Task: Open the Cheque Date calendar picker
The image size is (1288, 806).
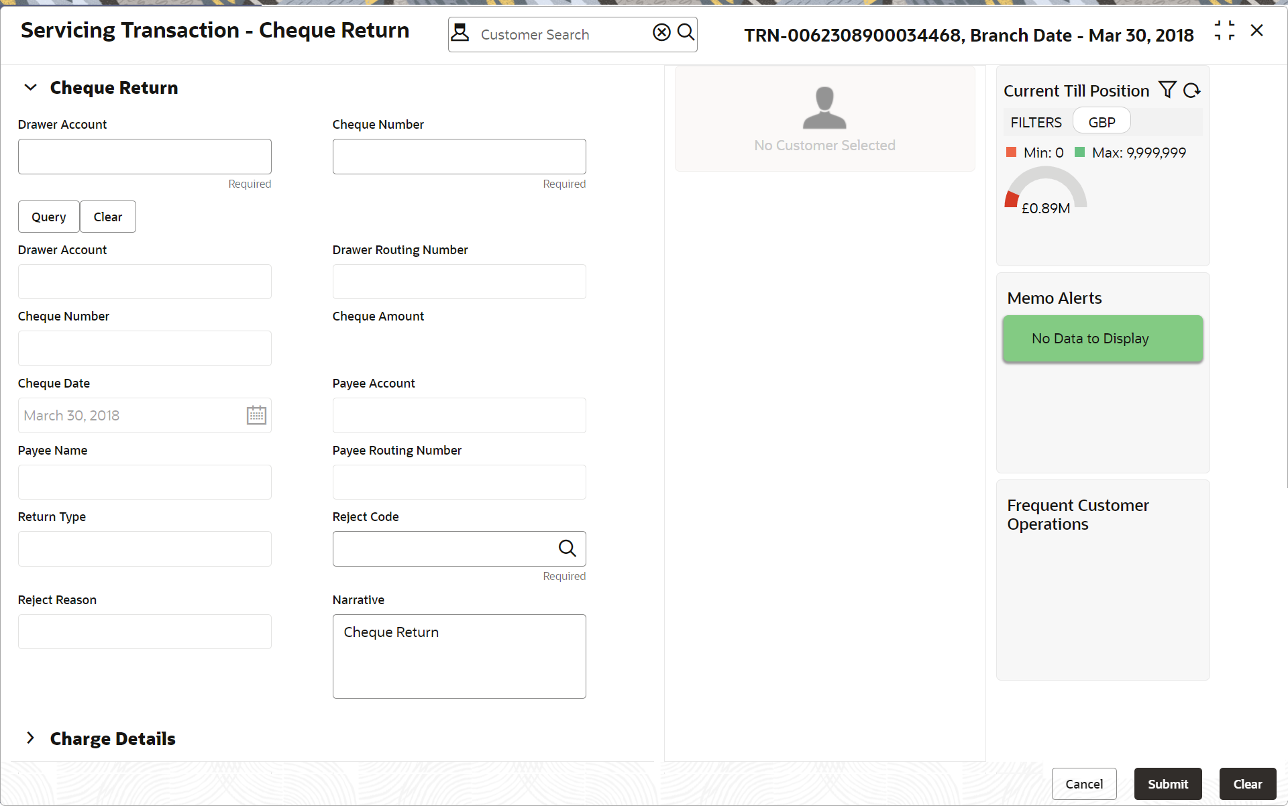Action: pos(256,415)
